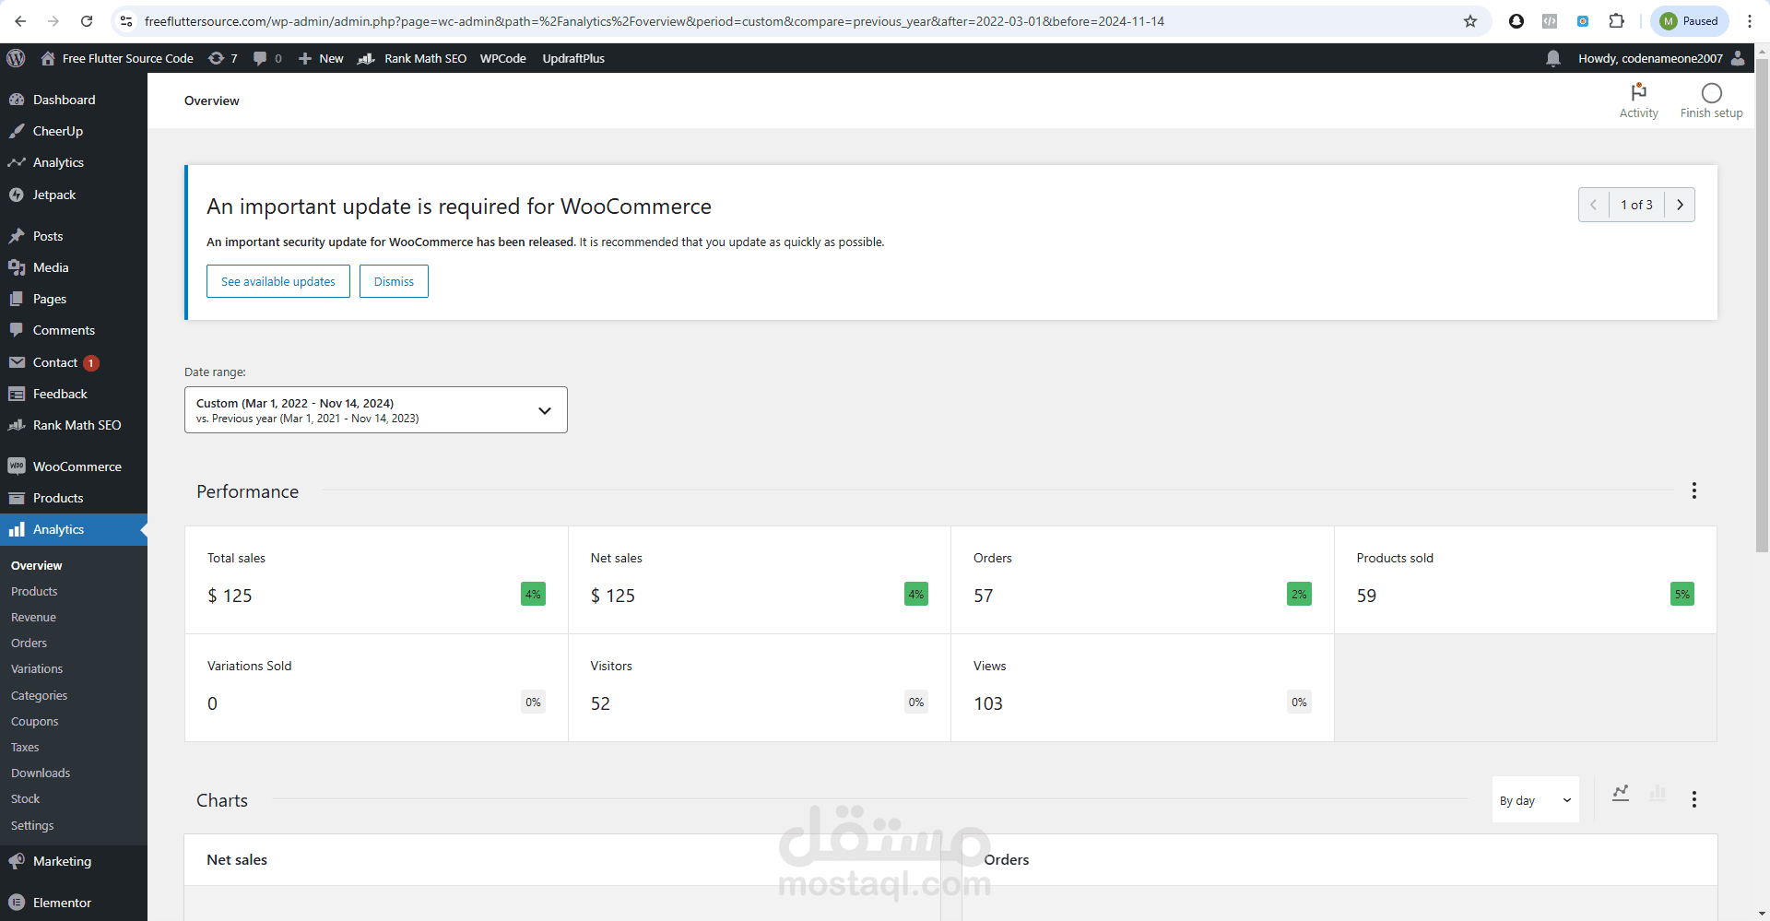Open Media library in sidebar
Image resolution: width=1770 pixels, height=921 pixels.
tap(74, 267)
